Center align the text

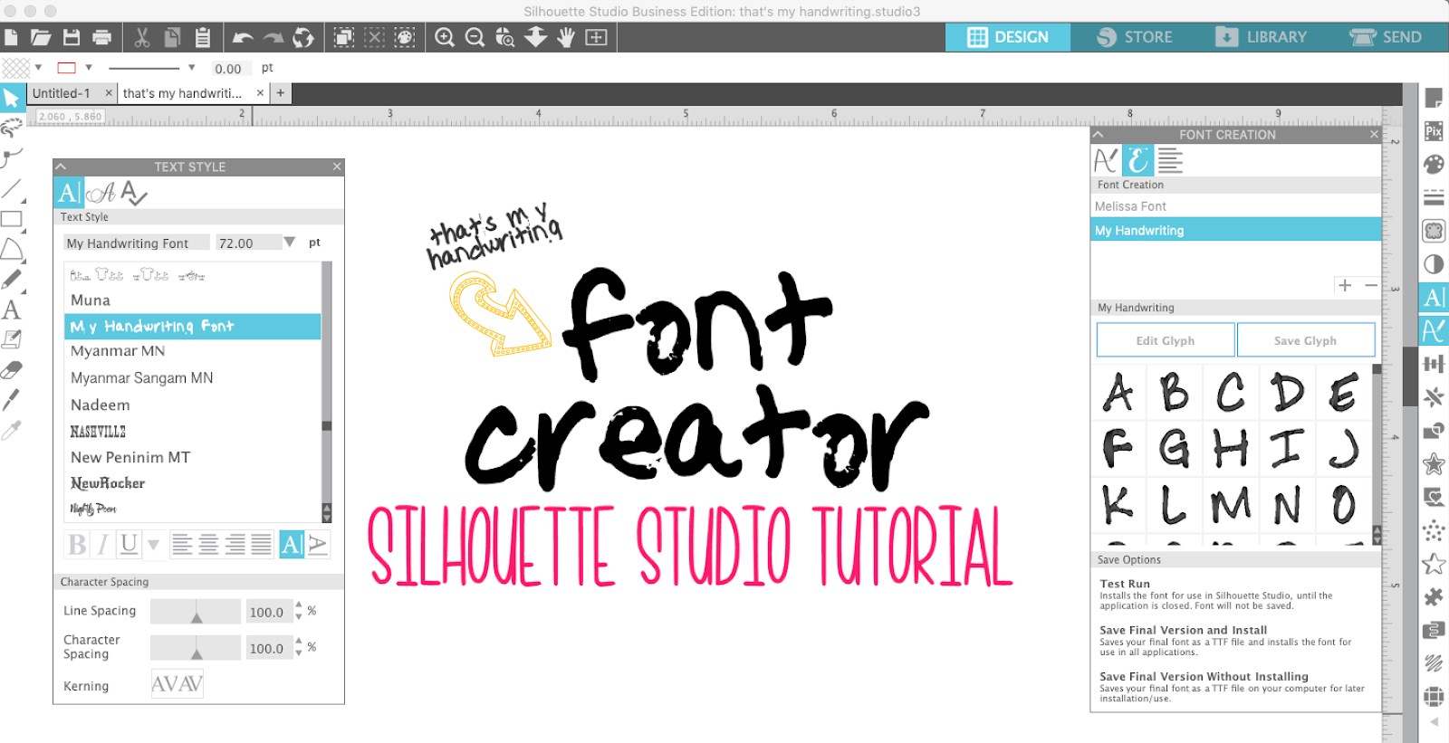[x=208, y=544]
